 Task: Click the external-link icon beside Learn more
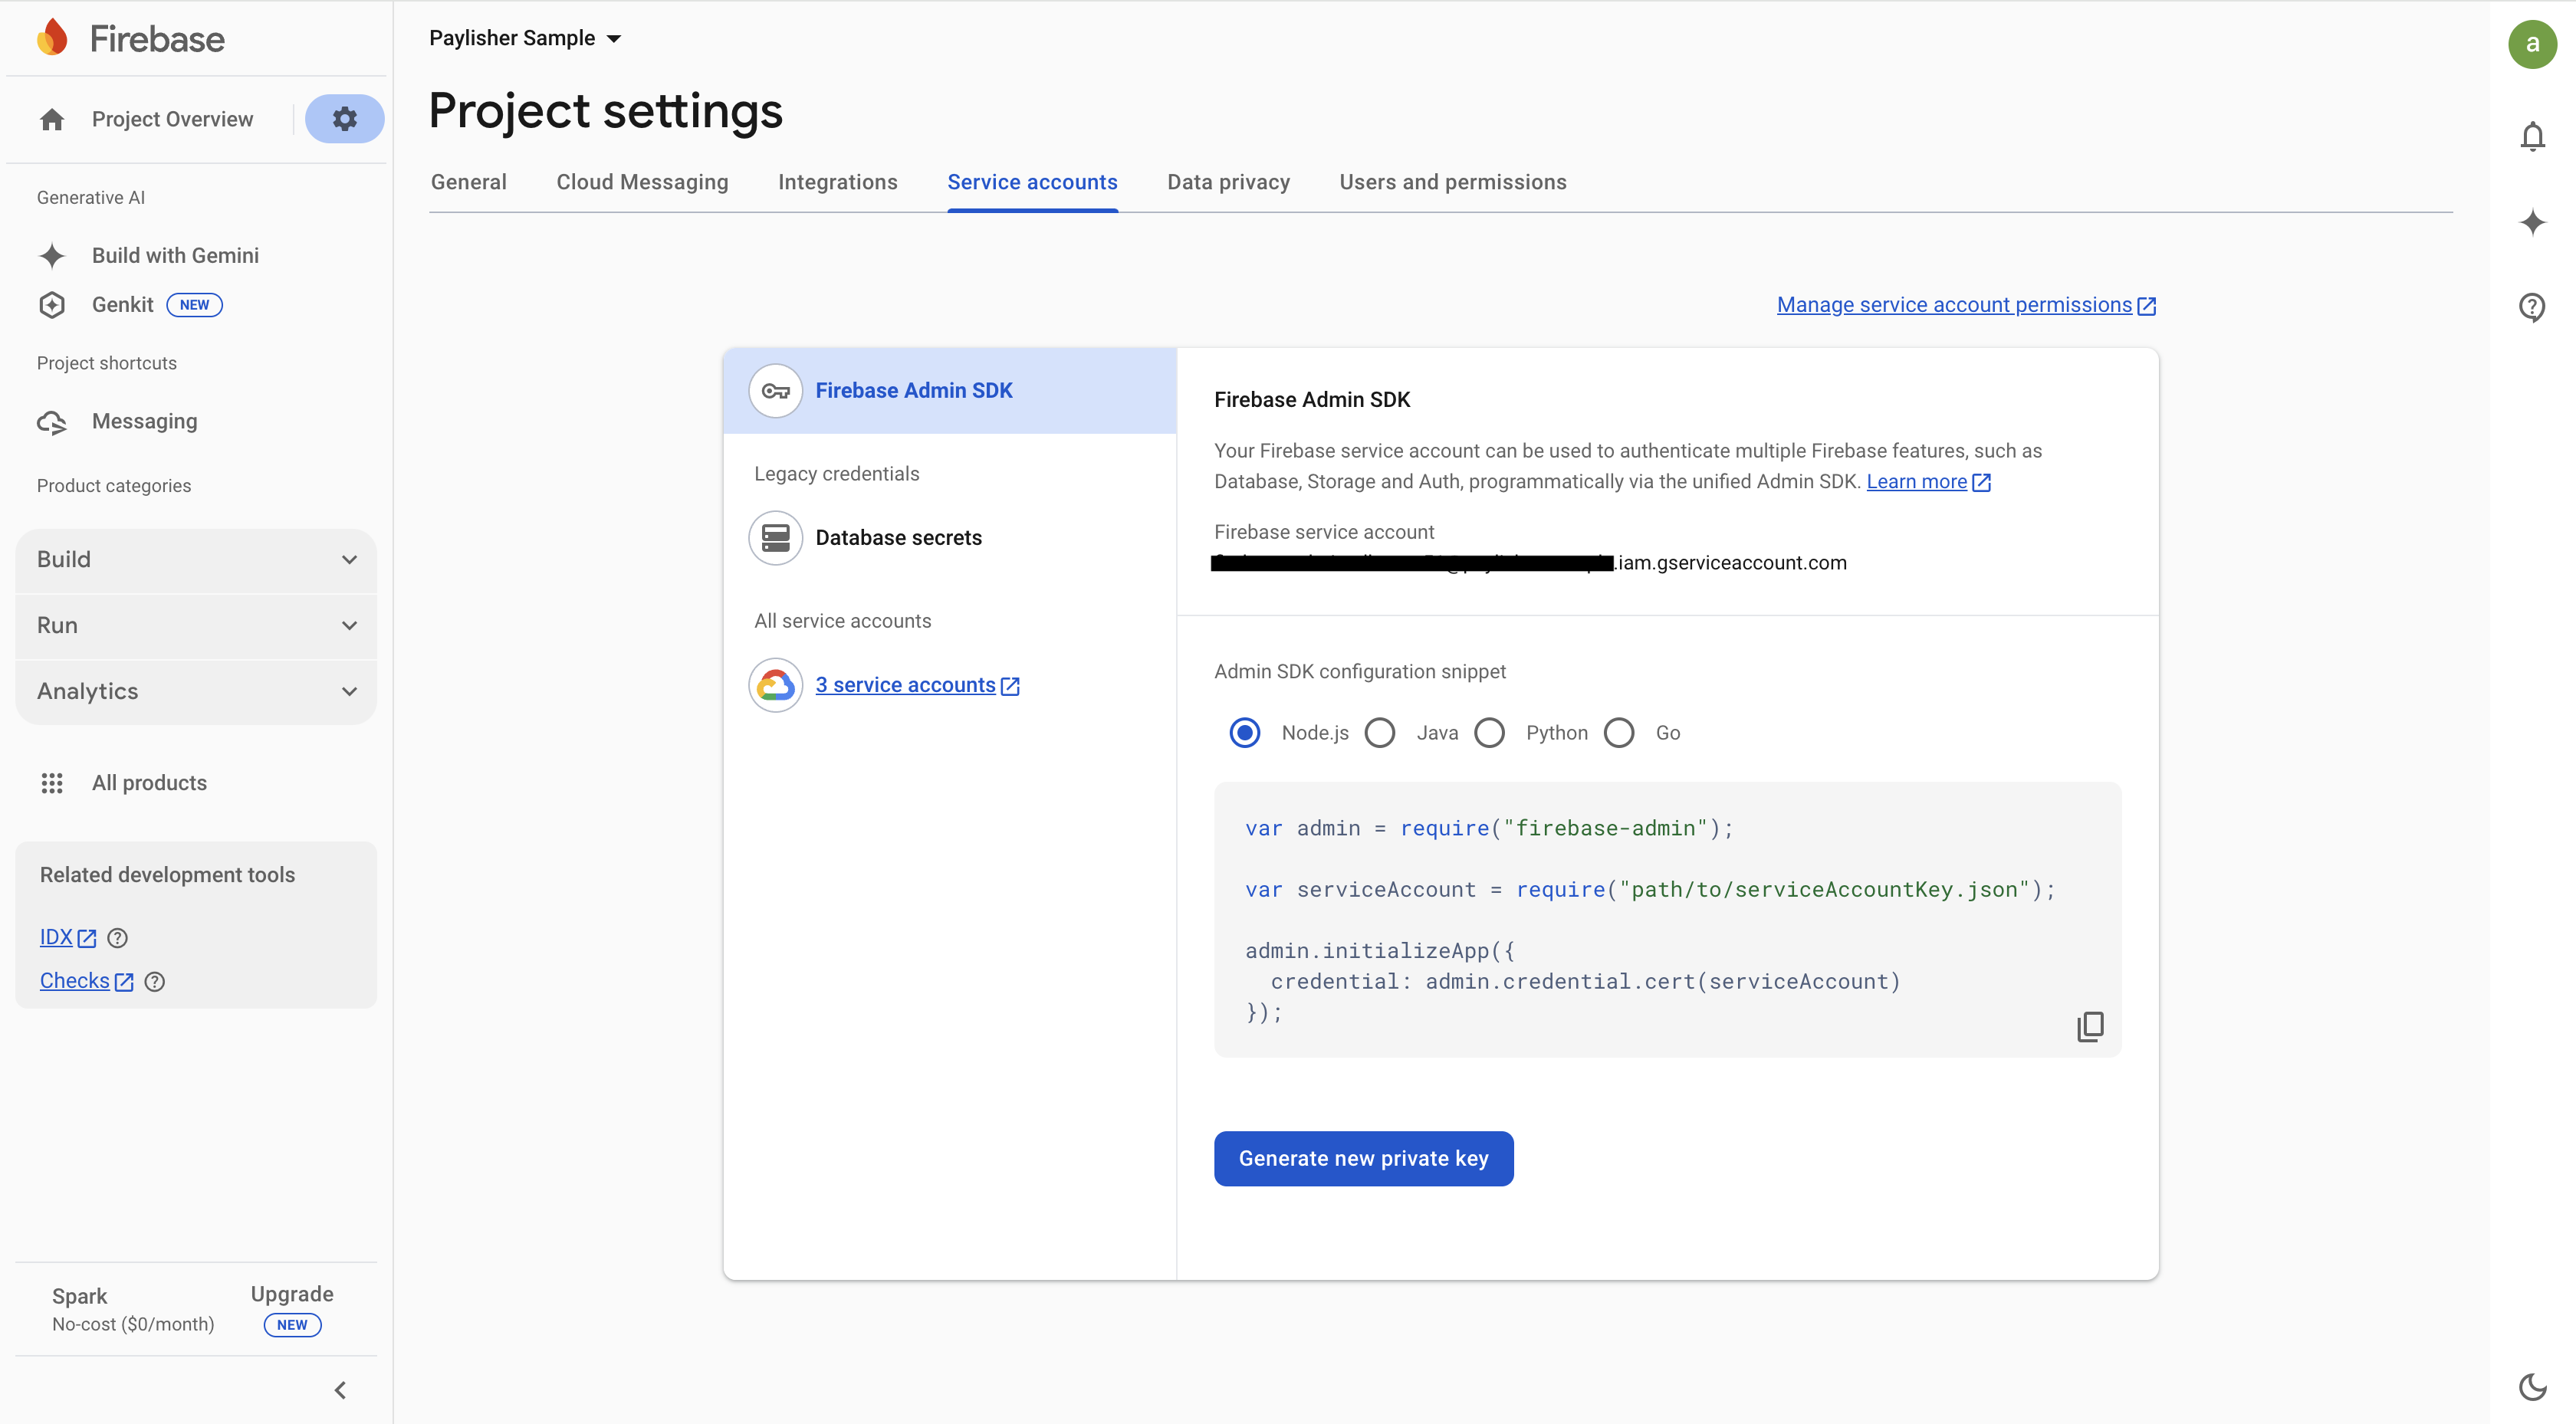point(1981,482)
